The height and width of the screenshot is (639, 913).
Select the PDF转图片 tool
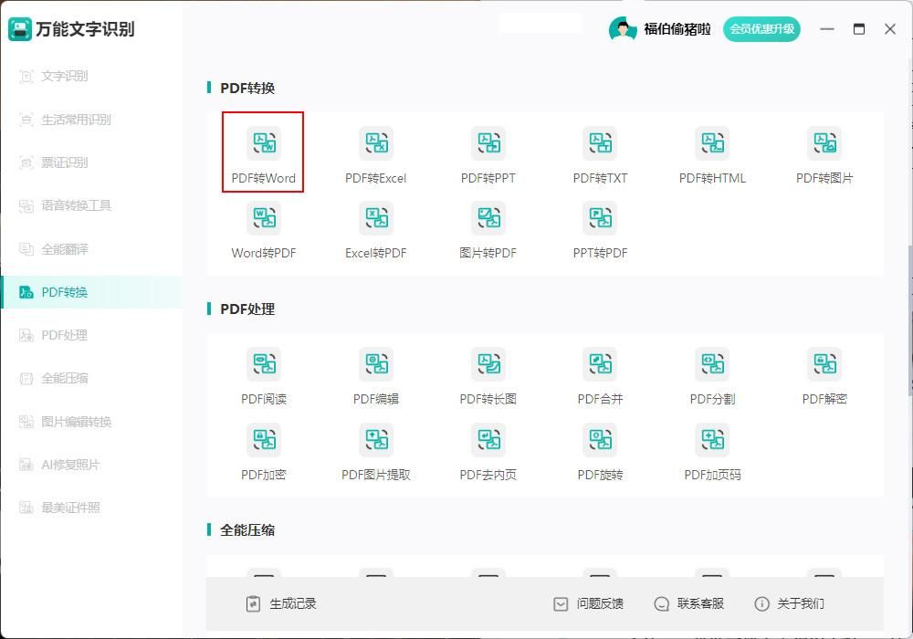click(x=824, y=152)
